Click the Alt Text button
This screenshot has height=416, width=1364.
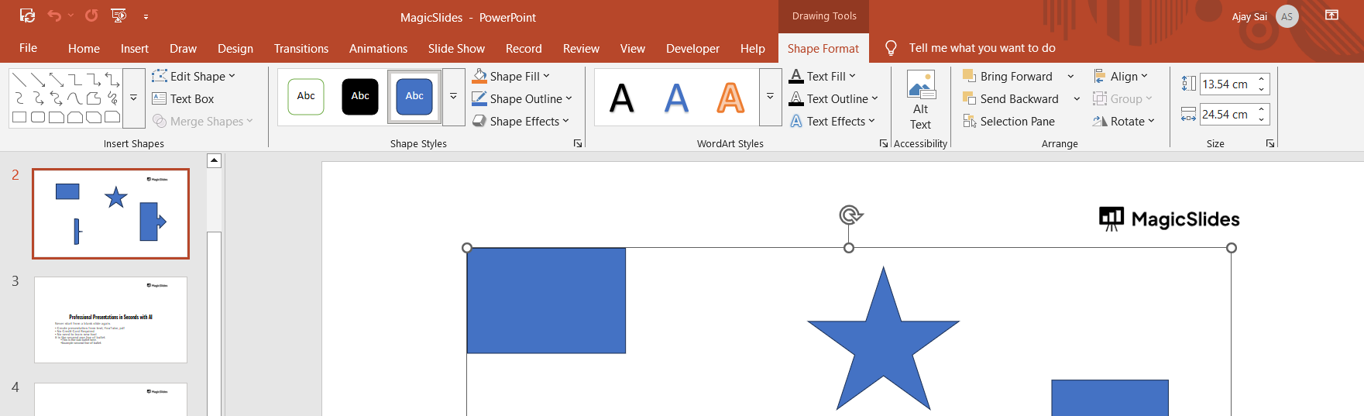(x=920, y=100)
